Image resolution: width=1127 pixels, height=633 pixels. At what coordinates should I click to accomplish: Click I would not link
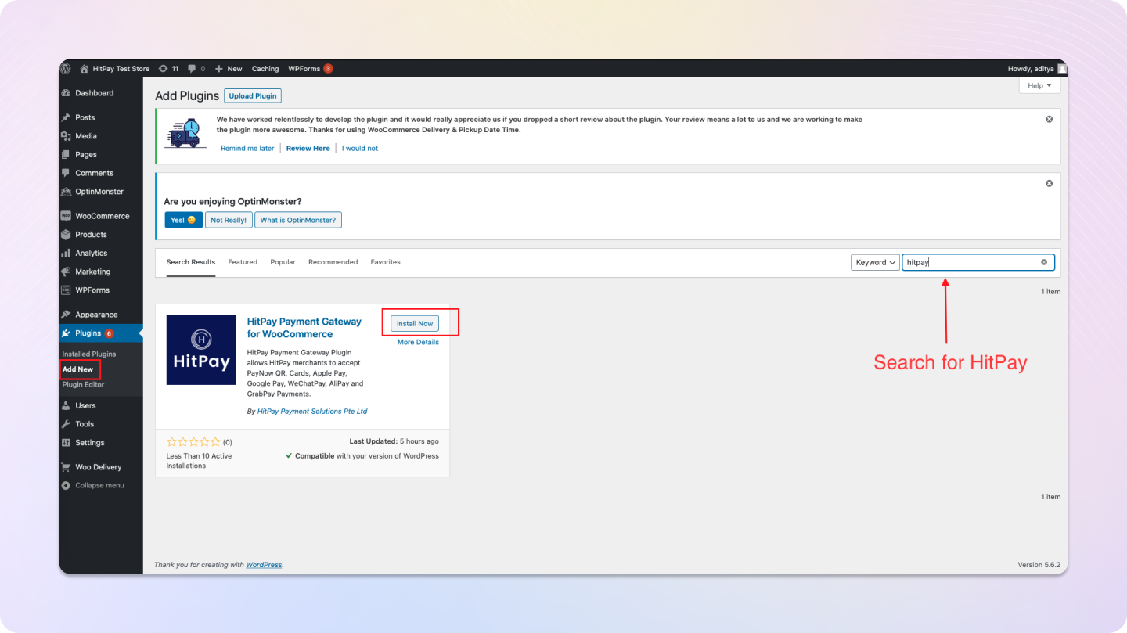tap(360, 148)
